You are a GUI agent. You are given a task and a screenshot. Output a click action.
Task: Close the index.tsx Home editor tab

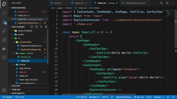(117, 3)
